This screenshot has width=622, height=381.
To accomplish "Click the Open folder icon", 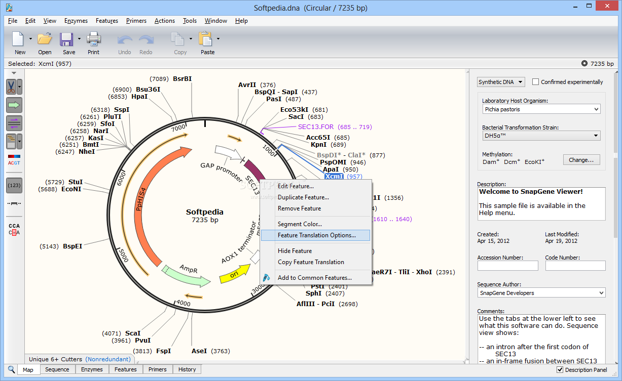I will point(45,39).
